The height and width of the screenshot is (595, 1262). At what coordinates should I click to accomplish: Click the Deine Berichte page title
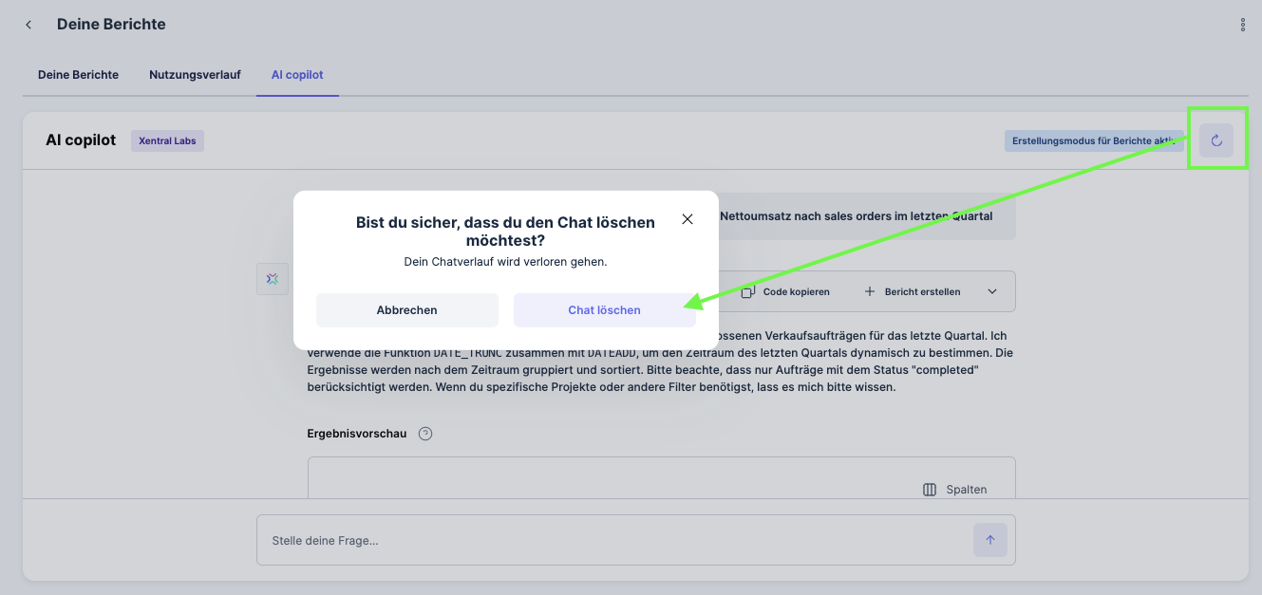coord(111,25)
